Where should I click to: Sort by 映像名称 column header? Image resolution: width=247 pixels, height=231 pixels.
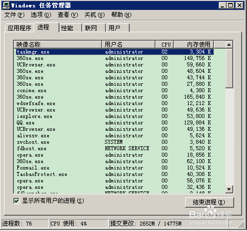(57, 45)
